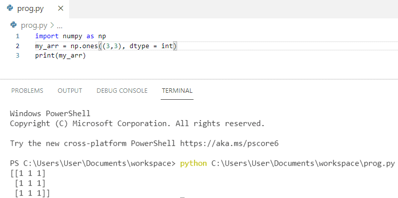The image size is (398, 198).
Task: Expand the breadcrumb ellipsis symbol list
Action: pyautogui.click(x=60, y=26)
